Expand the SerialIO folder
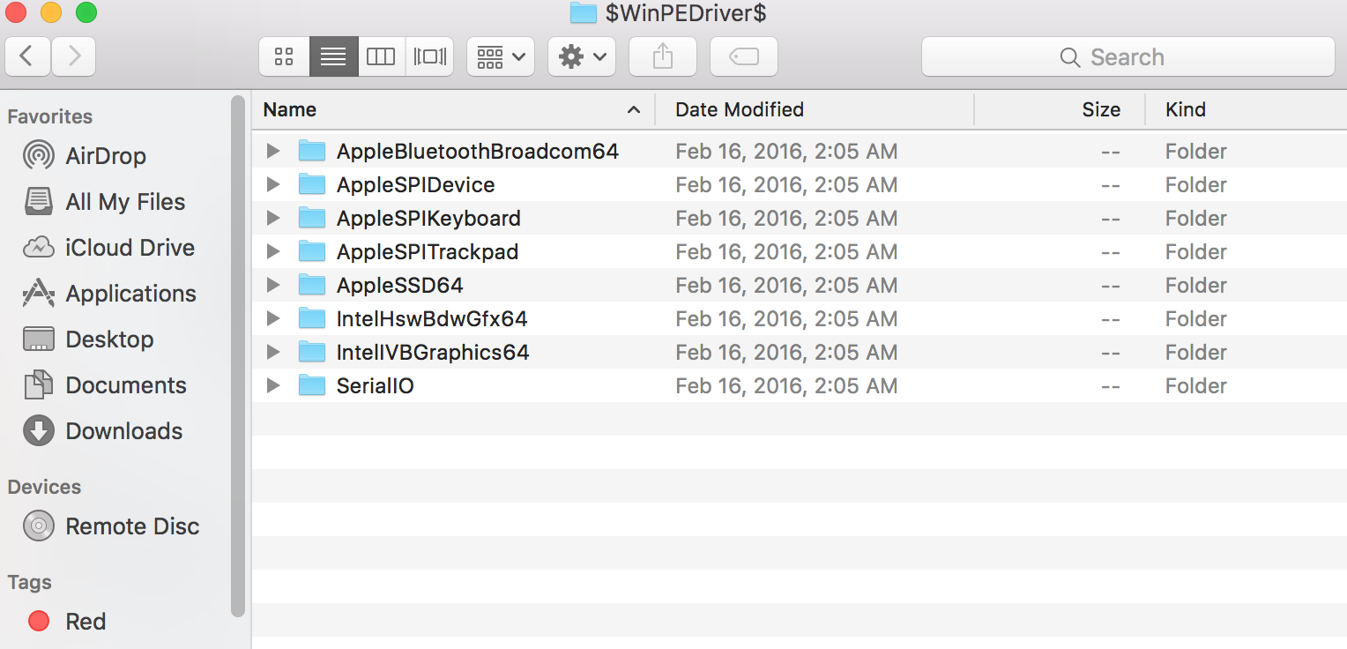 tap(273, 385)
